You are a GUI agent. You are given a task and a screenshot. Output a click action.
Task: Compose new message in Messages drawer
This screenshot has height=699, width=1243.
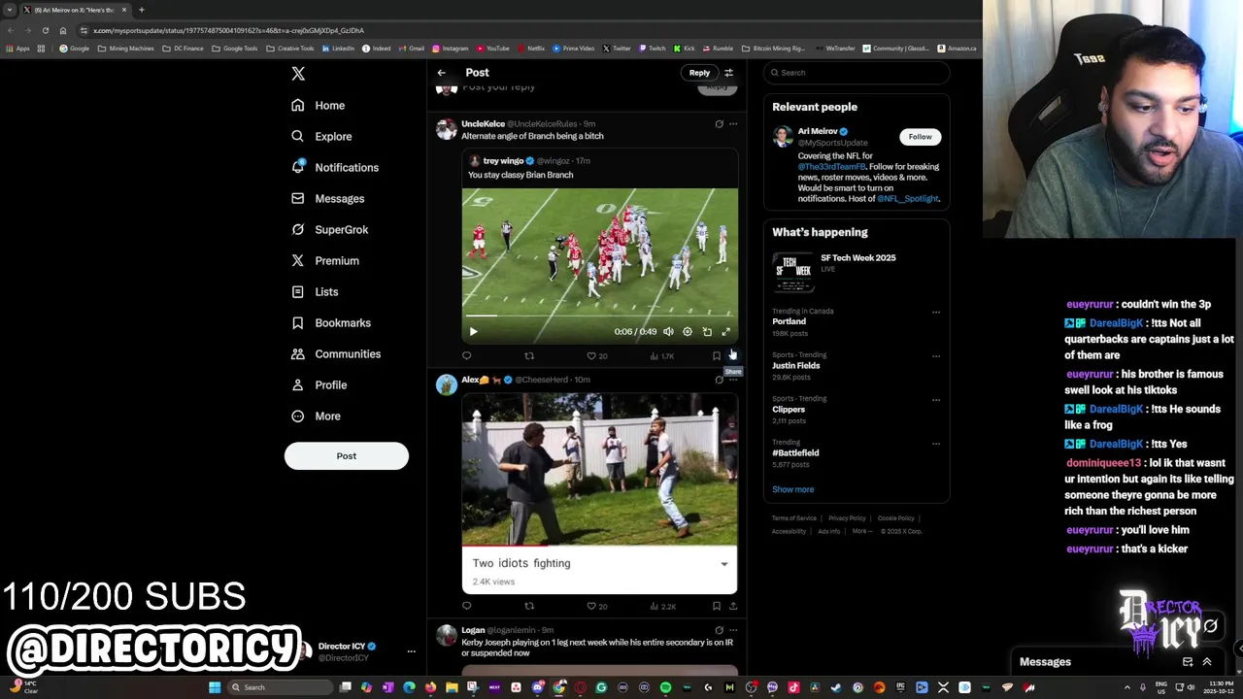[x=1187, y=662]
